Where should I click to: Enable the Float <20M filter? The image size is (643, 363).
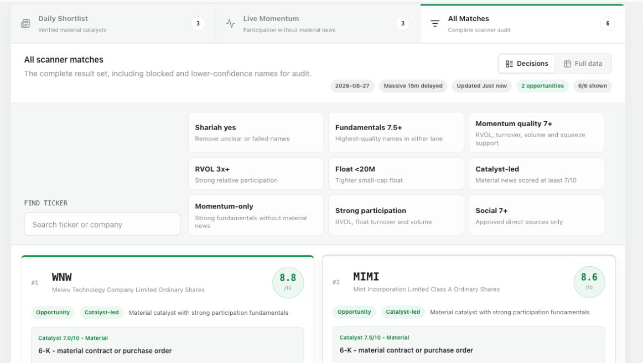[396, 174]
